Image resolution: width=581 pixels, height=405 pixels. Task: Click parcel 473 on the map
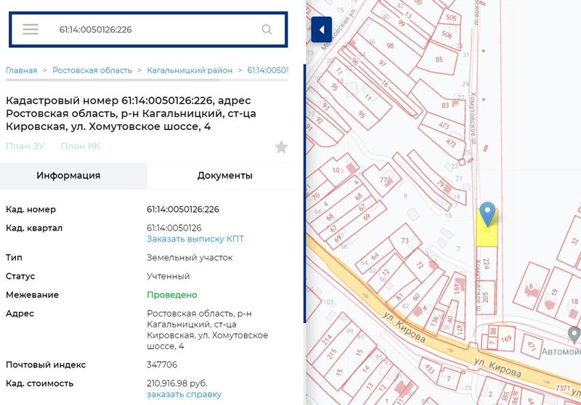(x=443, y=126)
